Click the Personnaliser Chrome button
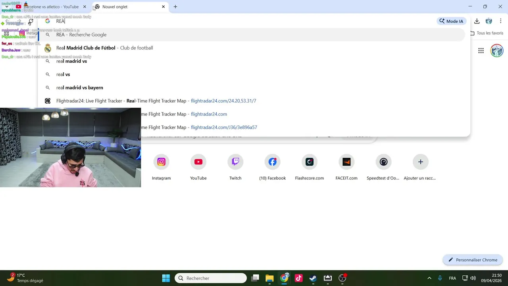This screenshot has width=508, height=286. click(473, 260)
